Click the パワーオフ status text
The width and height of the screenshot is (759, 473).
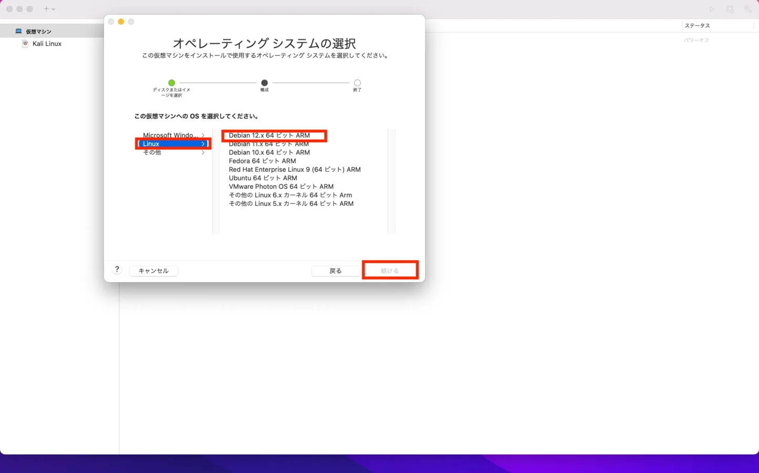[696, 40]
